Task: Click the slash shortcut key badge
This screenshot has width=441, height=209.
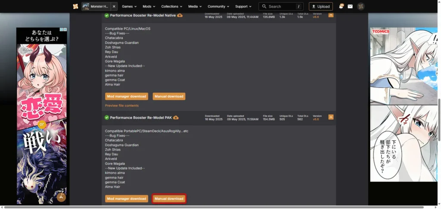Action: [x=298, y=6]
